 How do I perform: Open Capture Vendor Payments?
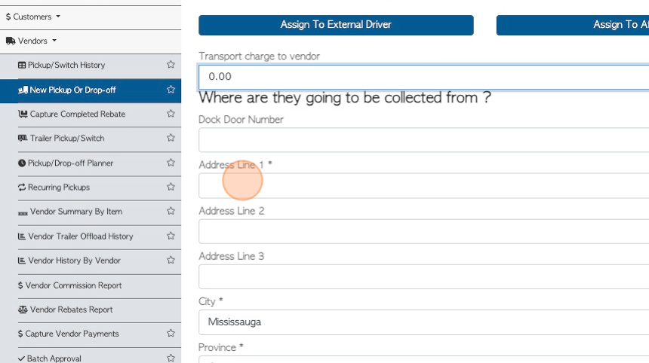pyautogui.click(x=72, y=334)
